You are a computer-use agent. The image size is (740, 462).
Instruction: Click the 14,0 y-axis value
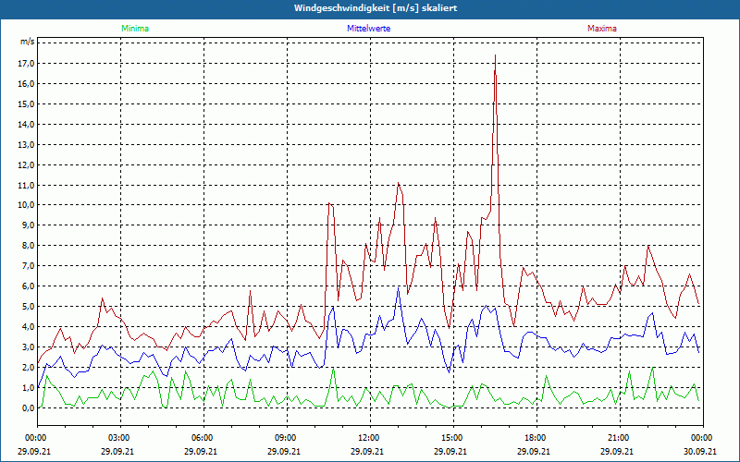tap(27, 124)
